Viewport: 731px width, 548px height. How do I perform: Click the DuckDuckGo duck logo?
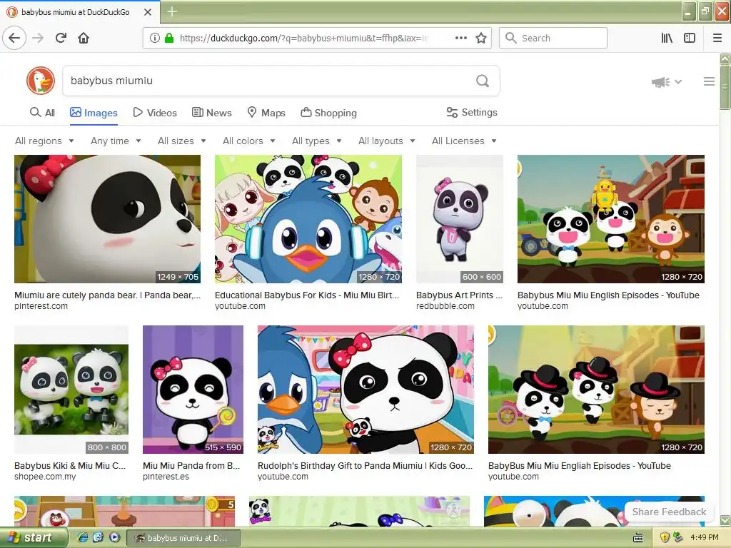click(x=41, y=81)
